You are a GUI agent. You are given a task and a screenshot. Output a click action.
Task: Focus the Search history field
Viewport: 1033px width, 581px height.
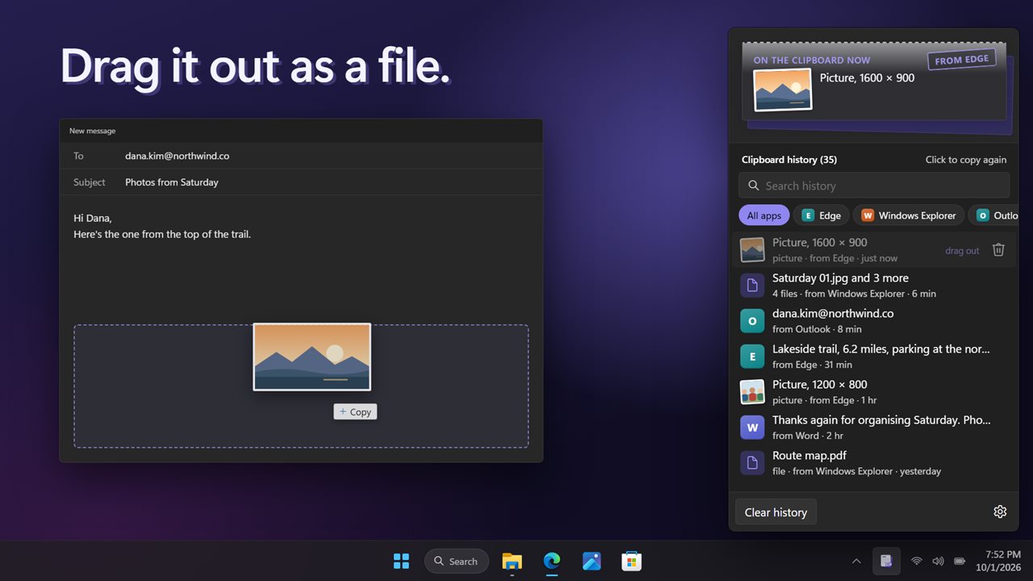874,186
